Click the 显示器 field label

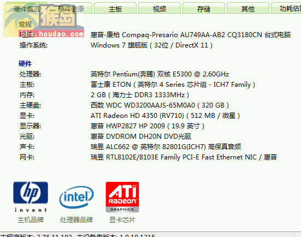[30, 126]
